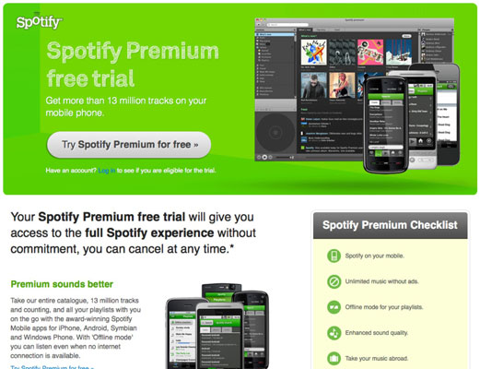The width and height of the screenshot is (480, 369).
Task: Click the group of phones image below
Action: pos(217,326)
